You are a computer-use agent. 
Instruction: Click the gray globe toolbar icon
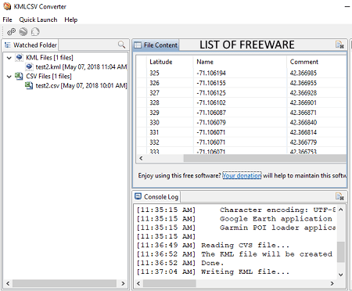click(23, 32)
